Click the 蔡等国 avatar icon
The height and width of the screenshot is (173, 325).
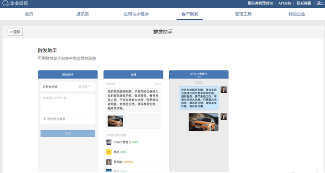click(109, 162)
